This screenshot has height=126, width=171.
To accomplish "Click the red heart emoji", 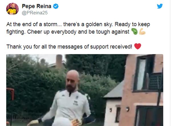I will pos(138,46).
